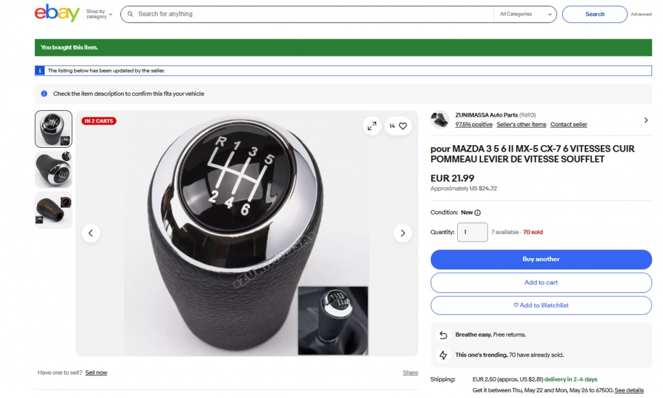Click the product title heading text
Viewport: 663px width, 398px height.
[532, 154]
